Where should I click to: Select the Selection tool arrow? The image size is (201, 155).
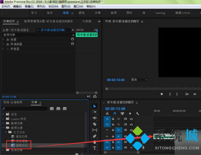coord(95,106)
